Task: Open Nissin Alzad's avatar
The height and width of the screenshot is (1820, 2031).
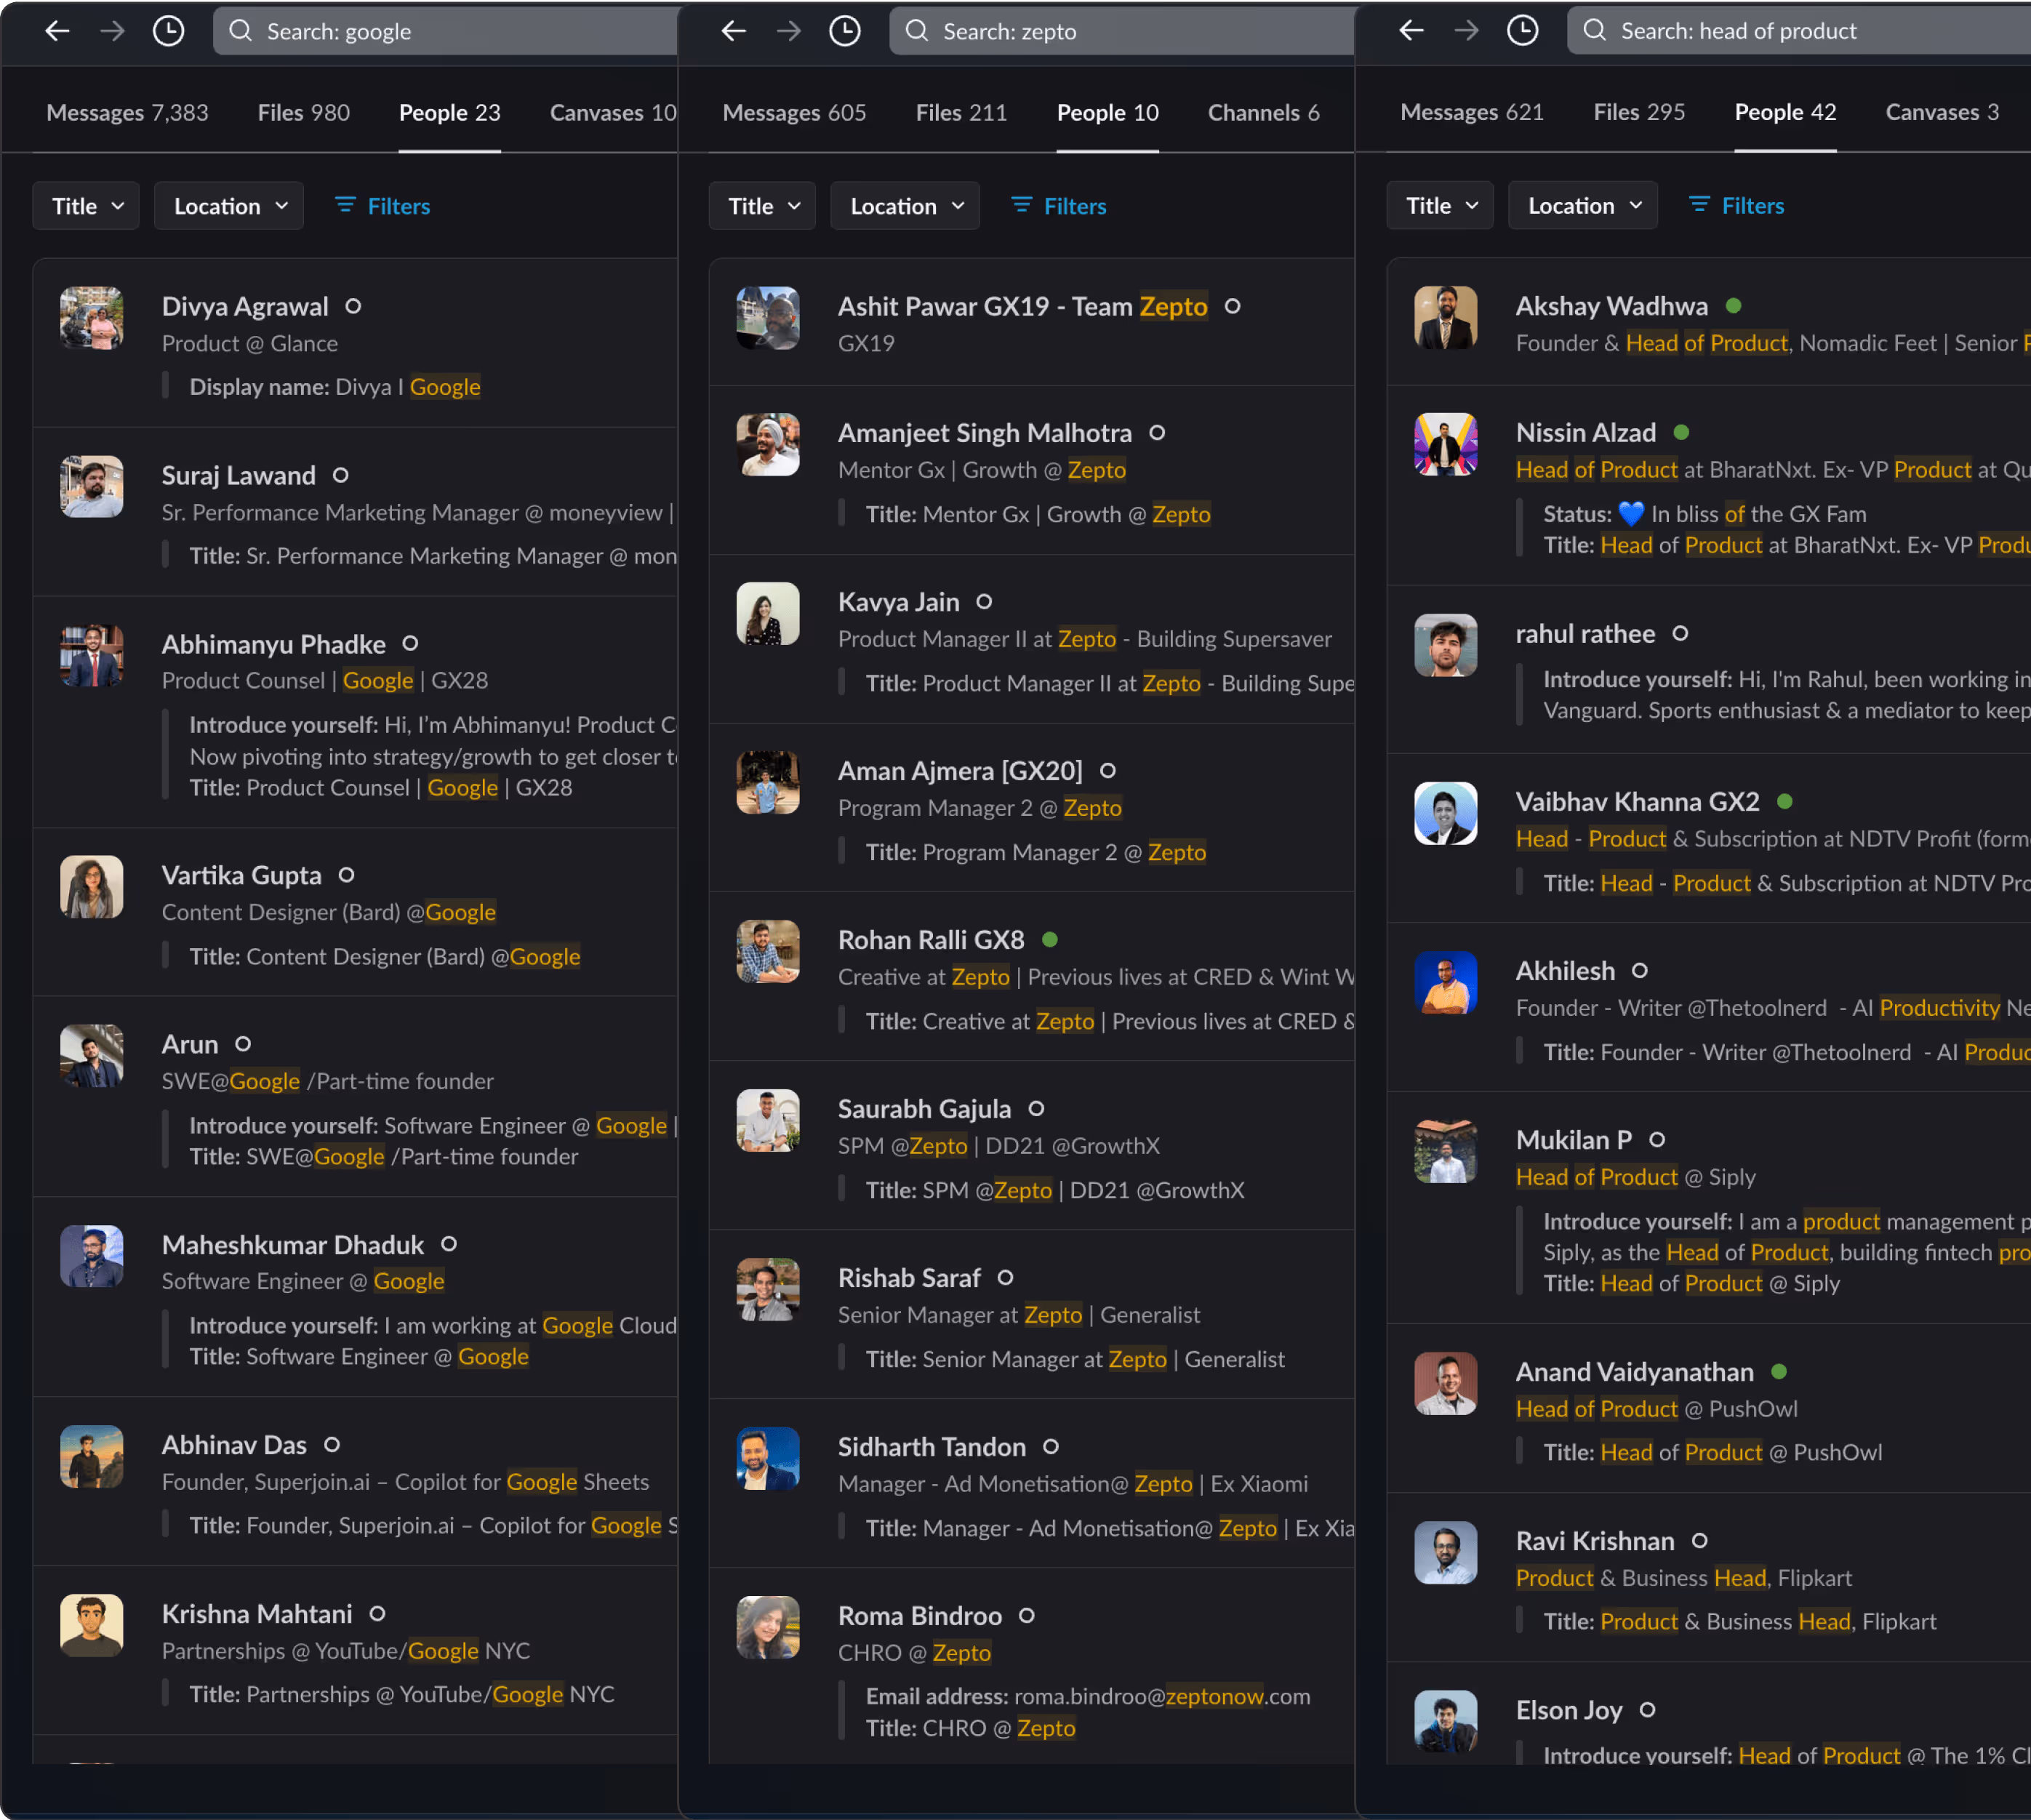Action: [1446, 445]
